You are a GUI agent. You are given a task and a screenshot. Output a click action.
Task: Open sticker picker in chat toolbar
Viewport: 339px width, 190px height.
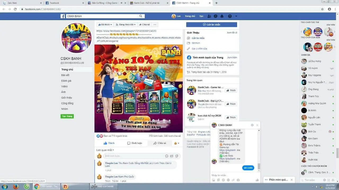pyautogui.click(x=218, y=180)
